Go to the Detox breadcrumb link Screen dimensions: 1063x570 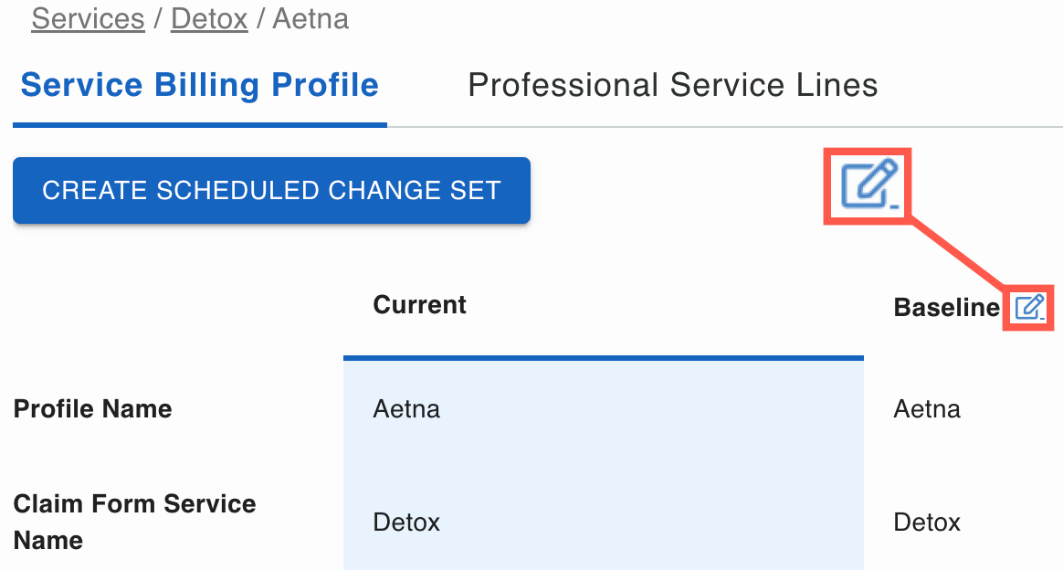[209, 18]
